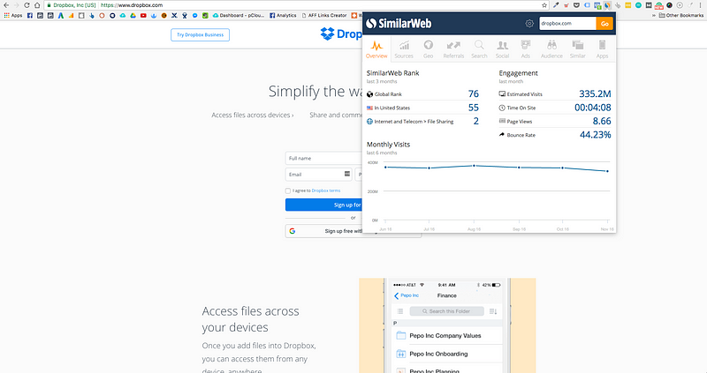Image resolution: width=707 pixels, height=373 pixels.
Task: Open the Geo globe tab
Action: [x=428, y=49]
